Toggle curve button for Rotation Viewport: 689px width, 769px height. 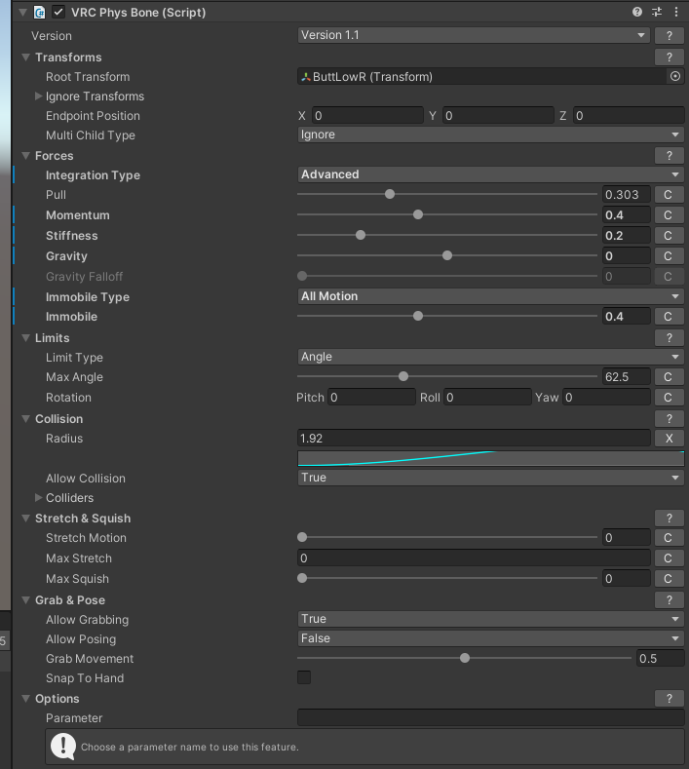click(x=669, y=398)
